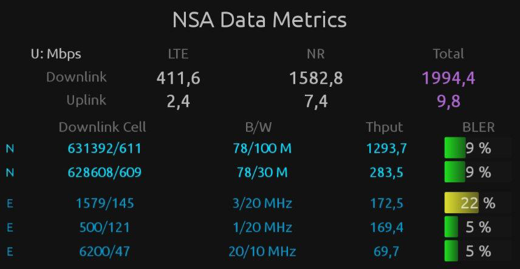
Task: Select the U: Mbps unit label
Action: point(56,54)
